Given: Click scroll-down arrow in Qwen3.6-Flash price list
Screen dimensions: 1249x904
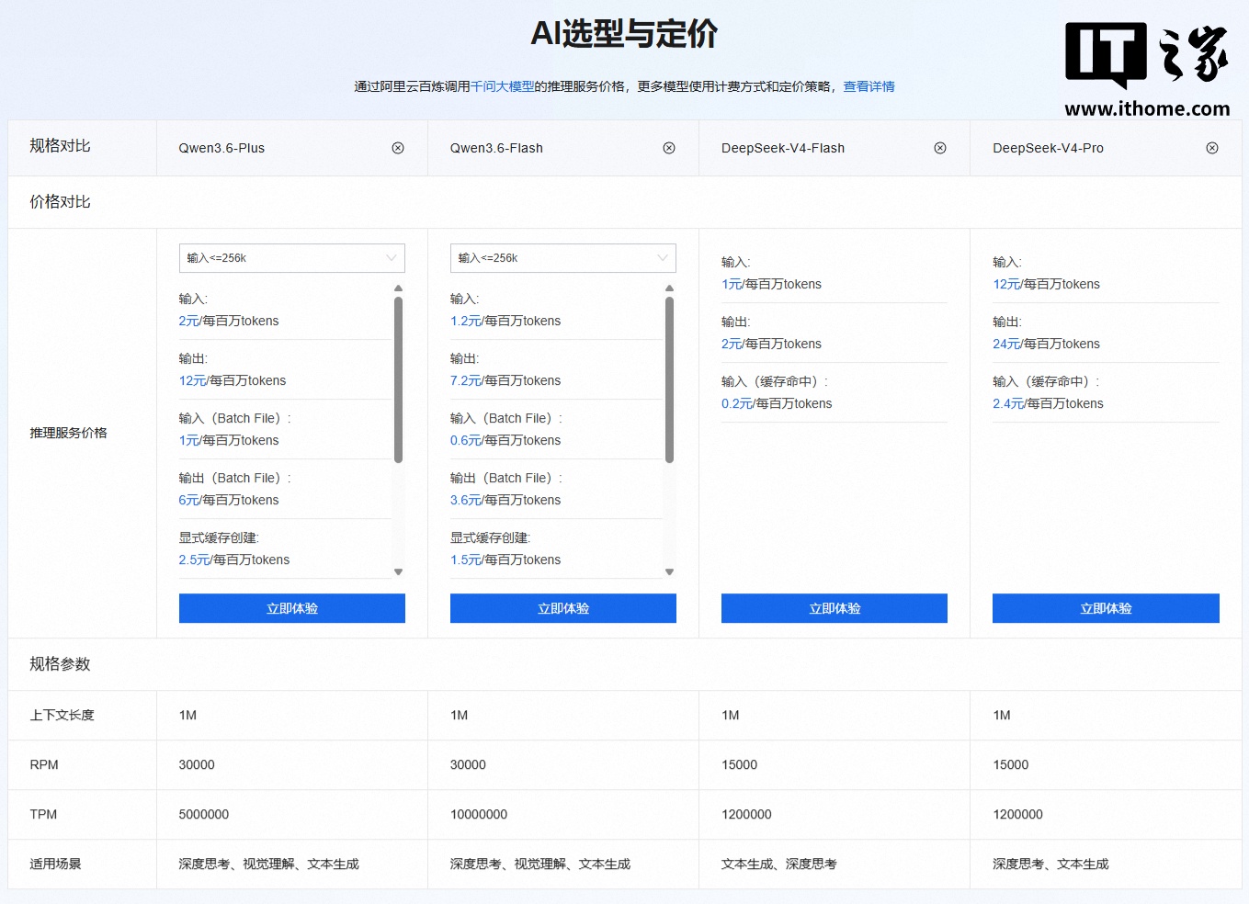Looking at the screenshot, I should (x=670, y=571).
